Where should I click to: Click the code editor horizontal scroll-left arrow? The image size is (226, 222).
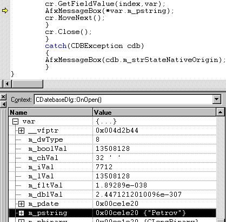coord(7,84)
